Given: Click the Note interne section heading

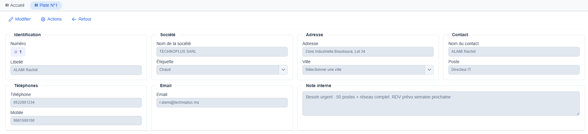Looking at the screenshot, I should pos(319,86).
